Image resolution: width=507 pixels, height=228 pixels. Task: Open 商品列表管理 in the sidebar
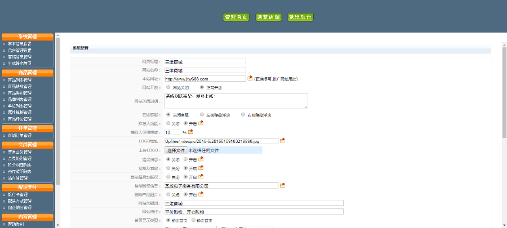[20, 80]
